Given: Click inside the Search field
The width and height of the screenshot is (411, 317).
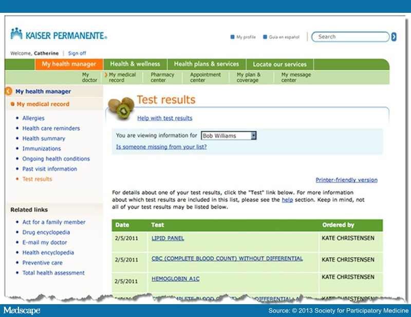Looking at the screenshot, I should tap(349, 37).
